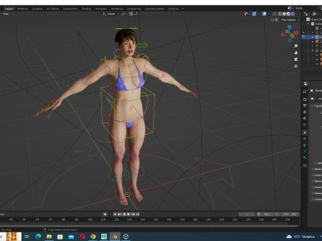Jump to the first frame
Image resolution: width=322 pixels, height=241 pixels.
pyautogui.click(x=115, y=214)
